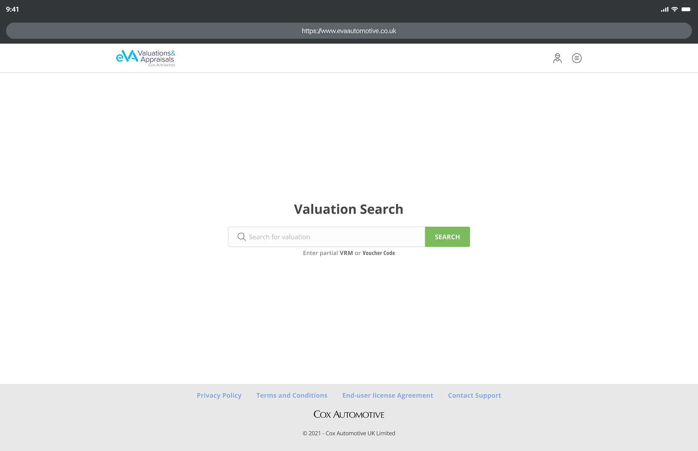Click the green SEARCH button

(447, 237)
